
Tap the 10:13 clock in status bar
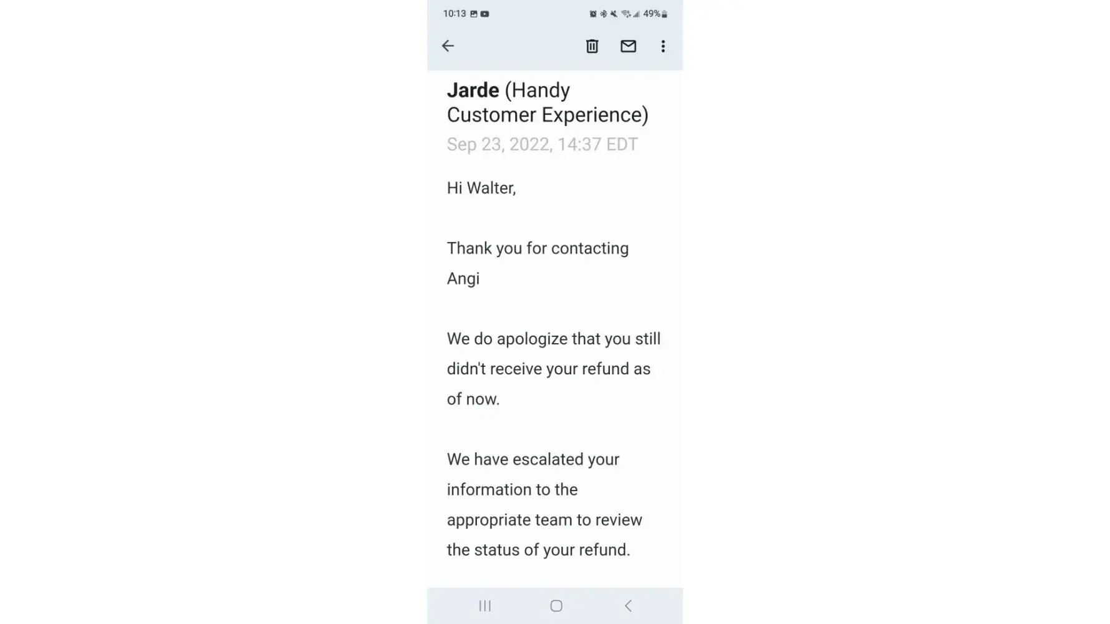coord(454,14)
